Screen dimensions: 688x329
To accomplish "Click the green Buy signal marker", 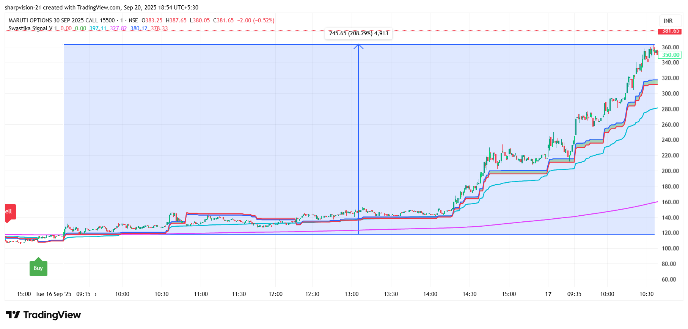I will tap(38, 268).
